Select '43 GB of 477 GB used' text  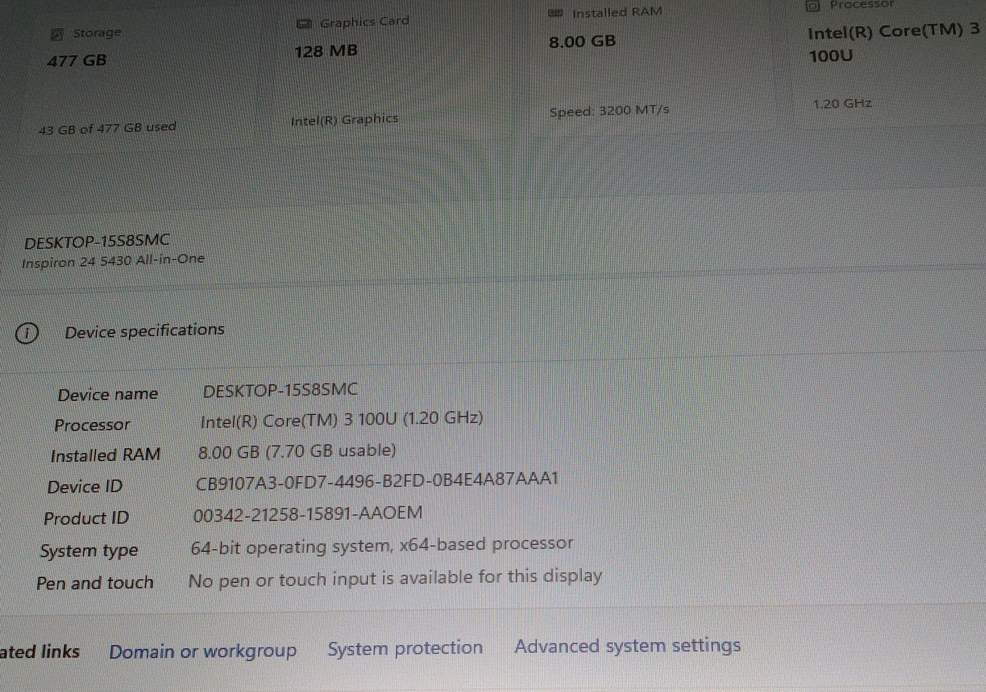point(107,127)
